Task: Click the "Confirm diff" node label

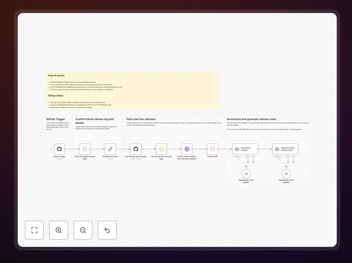Action: coord(212,156)
